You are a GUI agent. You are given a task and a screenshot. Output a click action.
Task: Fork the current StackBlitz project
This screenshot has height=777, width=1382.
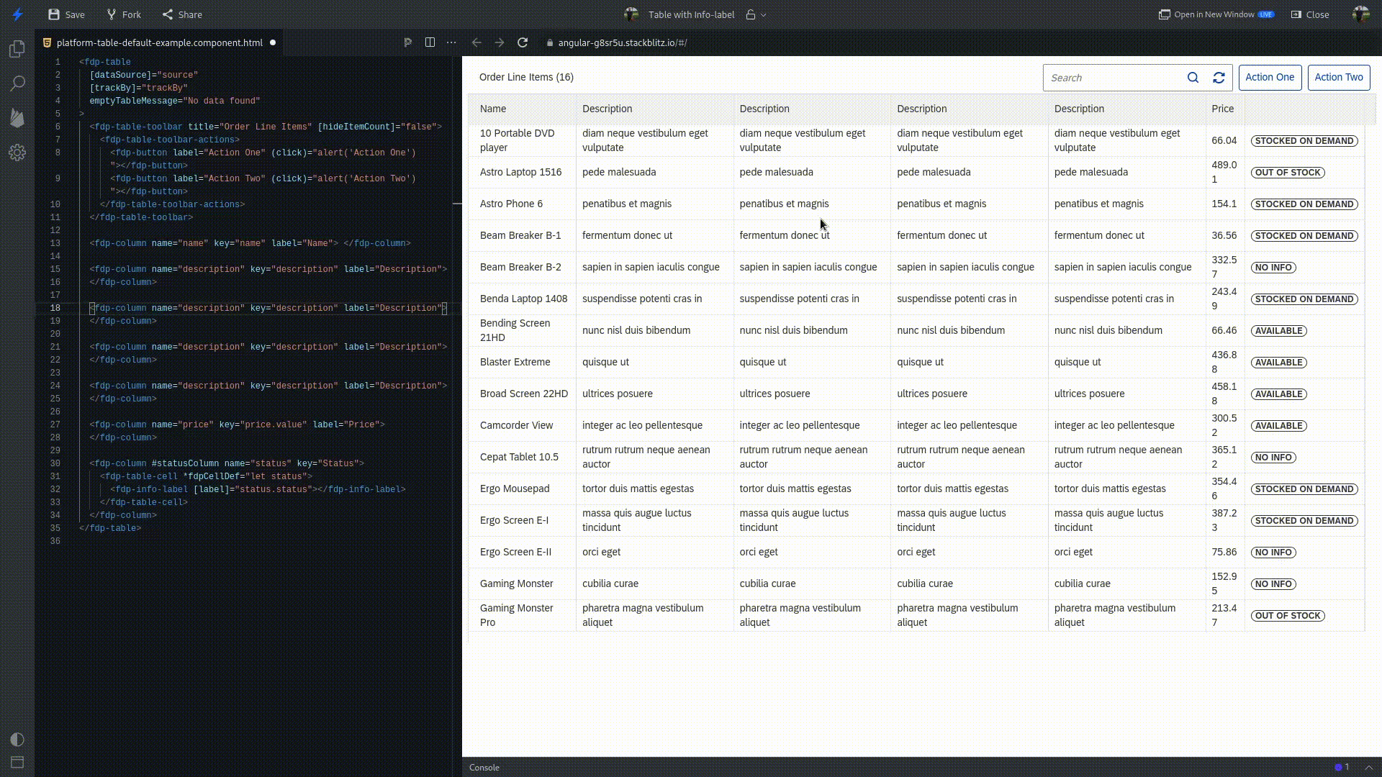coord(123,14)
